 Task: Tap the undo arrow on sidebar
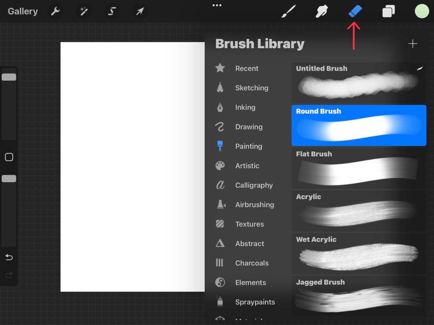pos(9,257)
